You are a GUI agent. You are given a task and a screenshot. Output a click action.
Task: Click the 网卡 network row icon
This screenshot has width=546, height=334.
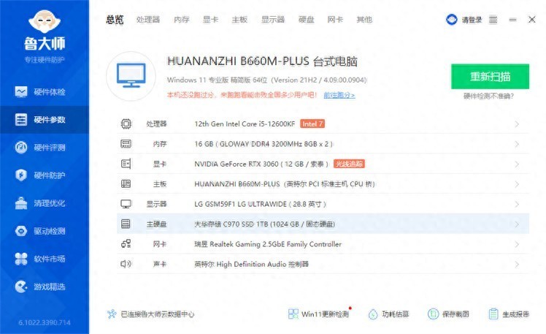[126, 243]
